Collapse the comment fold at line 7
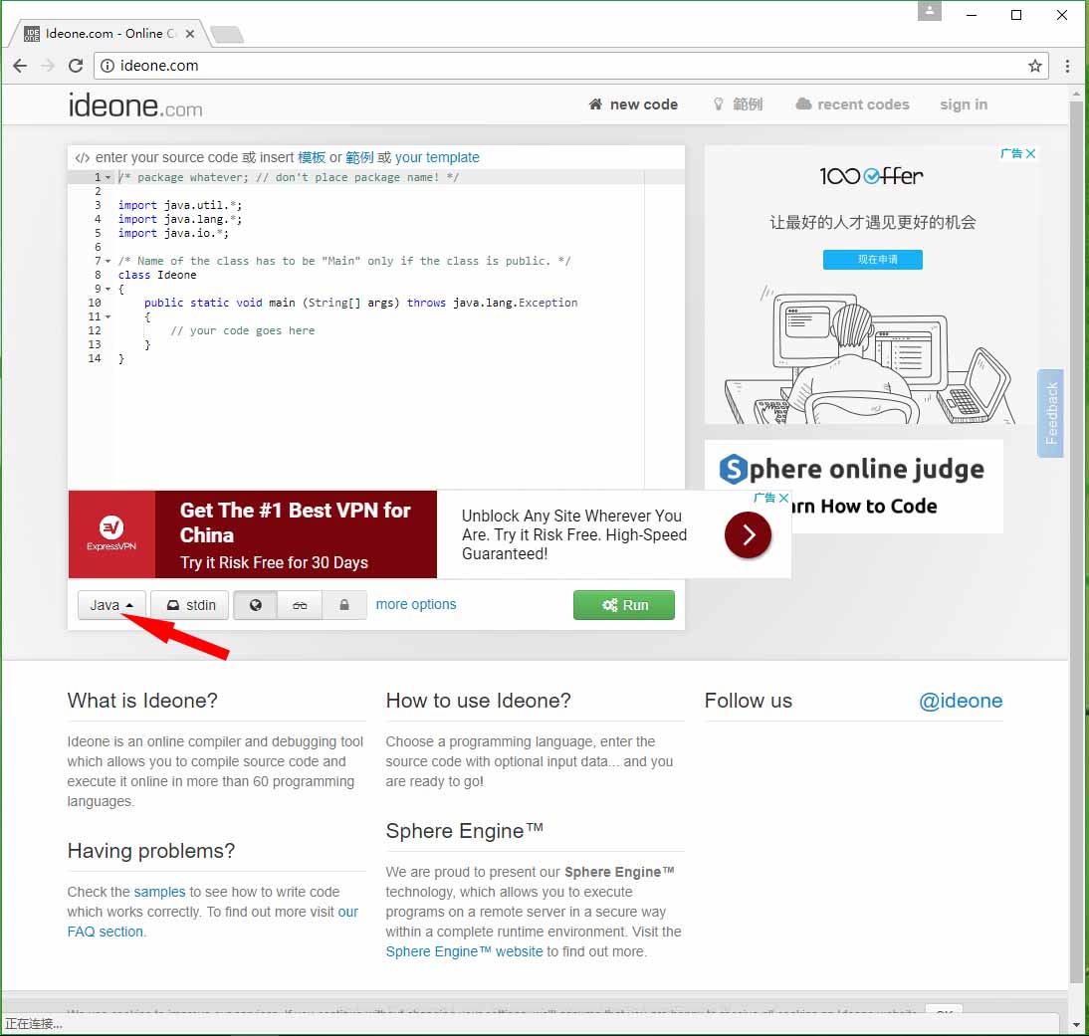Viewport: 1089px width, 1036px height. (108, 261)
